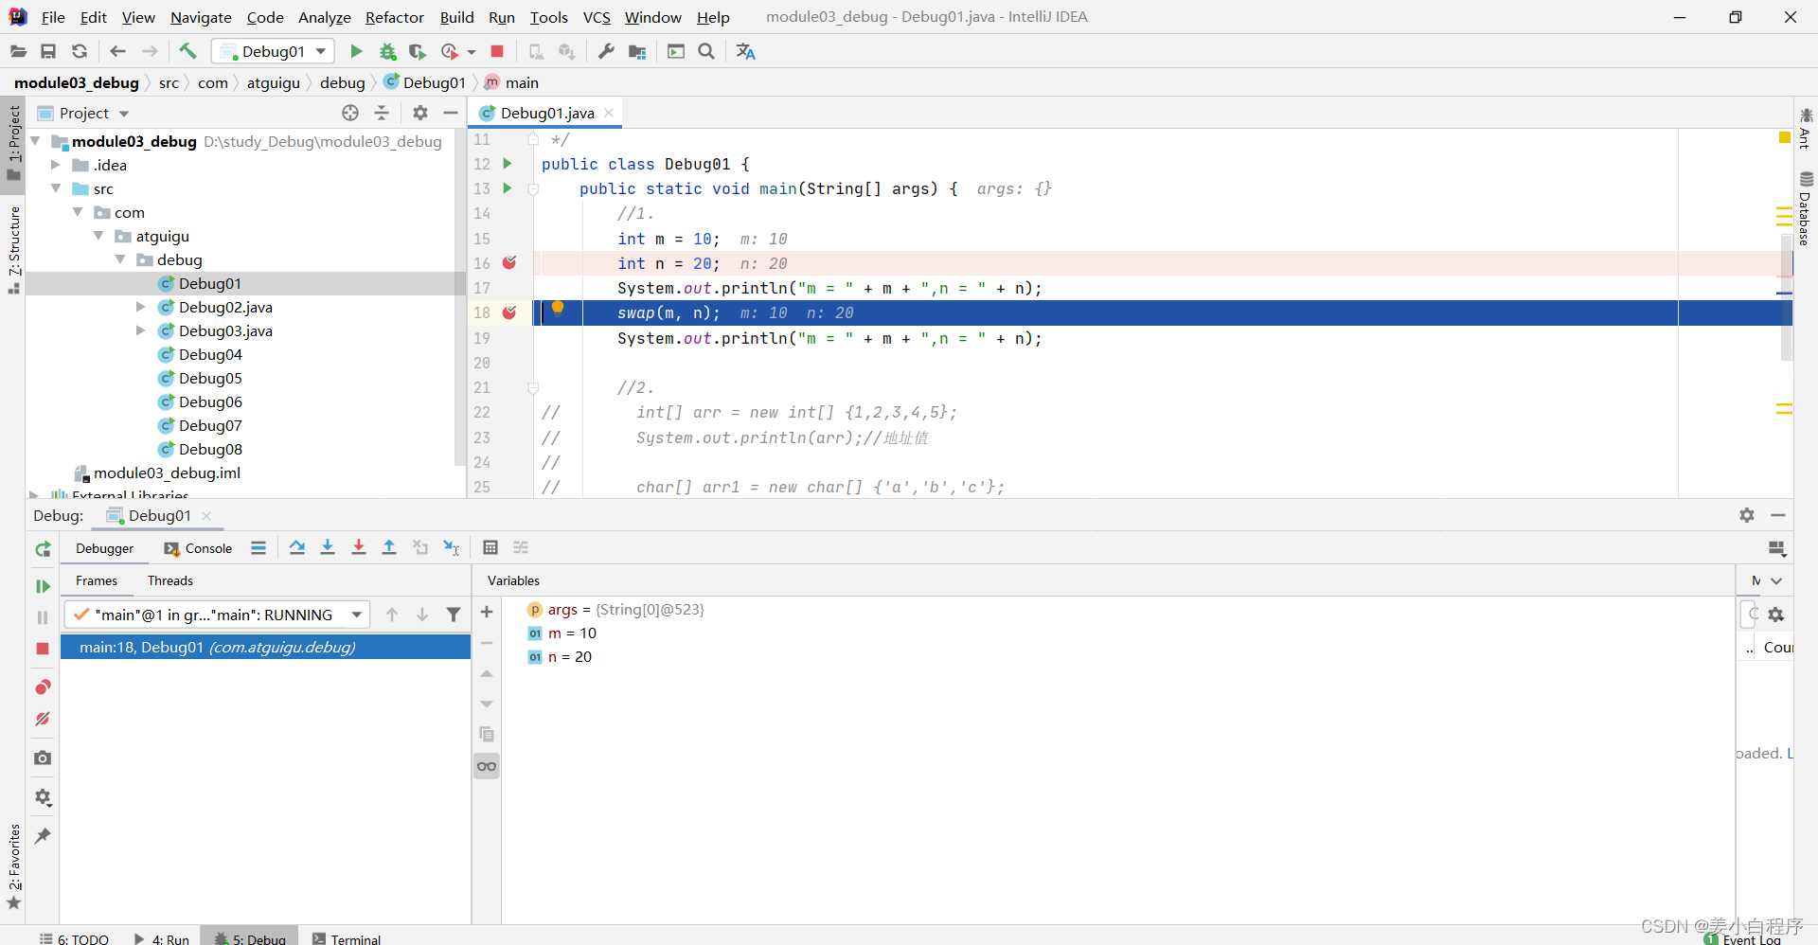The width and height of the screenshot is (1818, 945).
Task: Open the Debug01 run configuration dropdown
Action: [274, 51]
